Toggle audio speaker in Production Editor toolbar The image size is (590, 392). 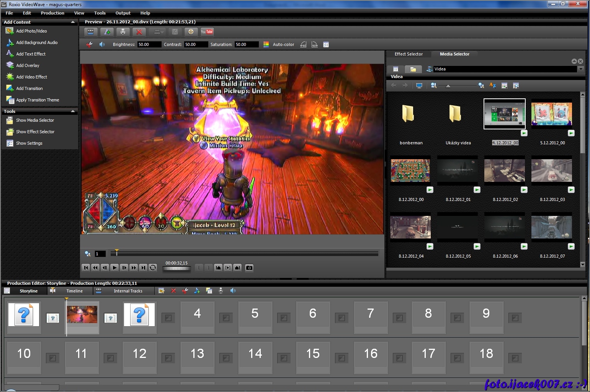[x=233, y=291]
